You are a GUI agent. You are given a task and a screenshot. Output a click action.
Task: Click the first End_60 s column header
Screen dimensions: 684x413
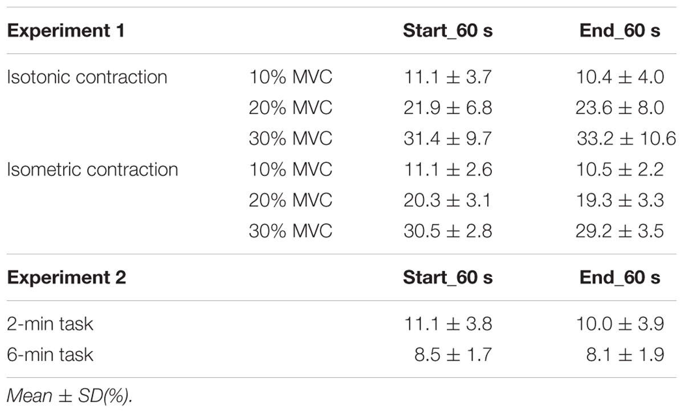620,31
